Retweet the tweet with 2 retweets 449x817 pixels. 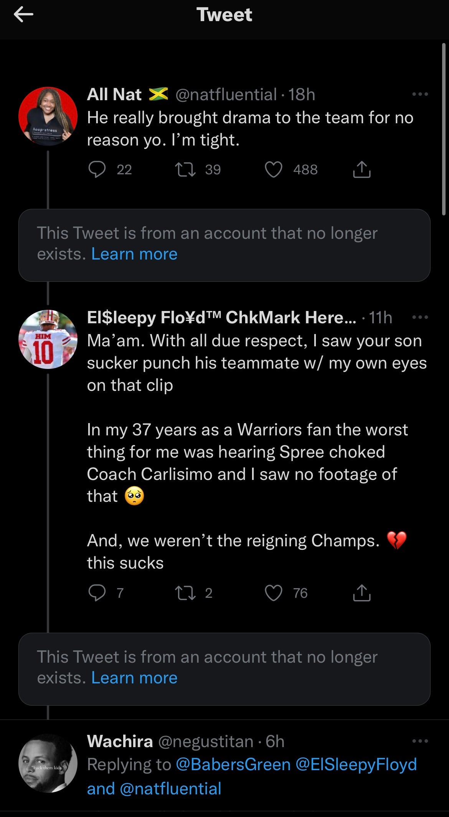tap(185, 593)
